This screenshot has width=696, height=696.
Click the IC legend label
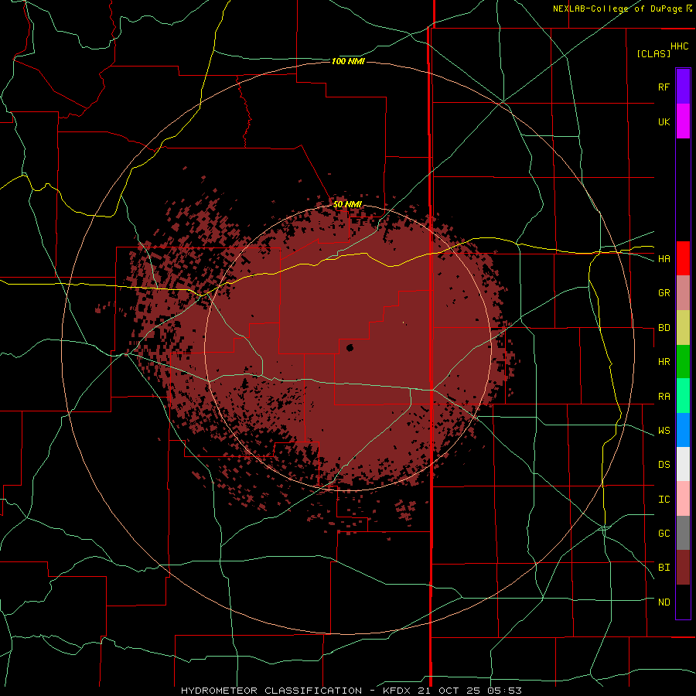tap(664, 500)
